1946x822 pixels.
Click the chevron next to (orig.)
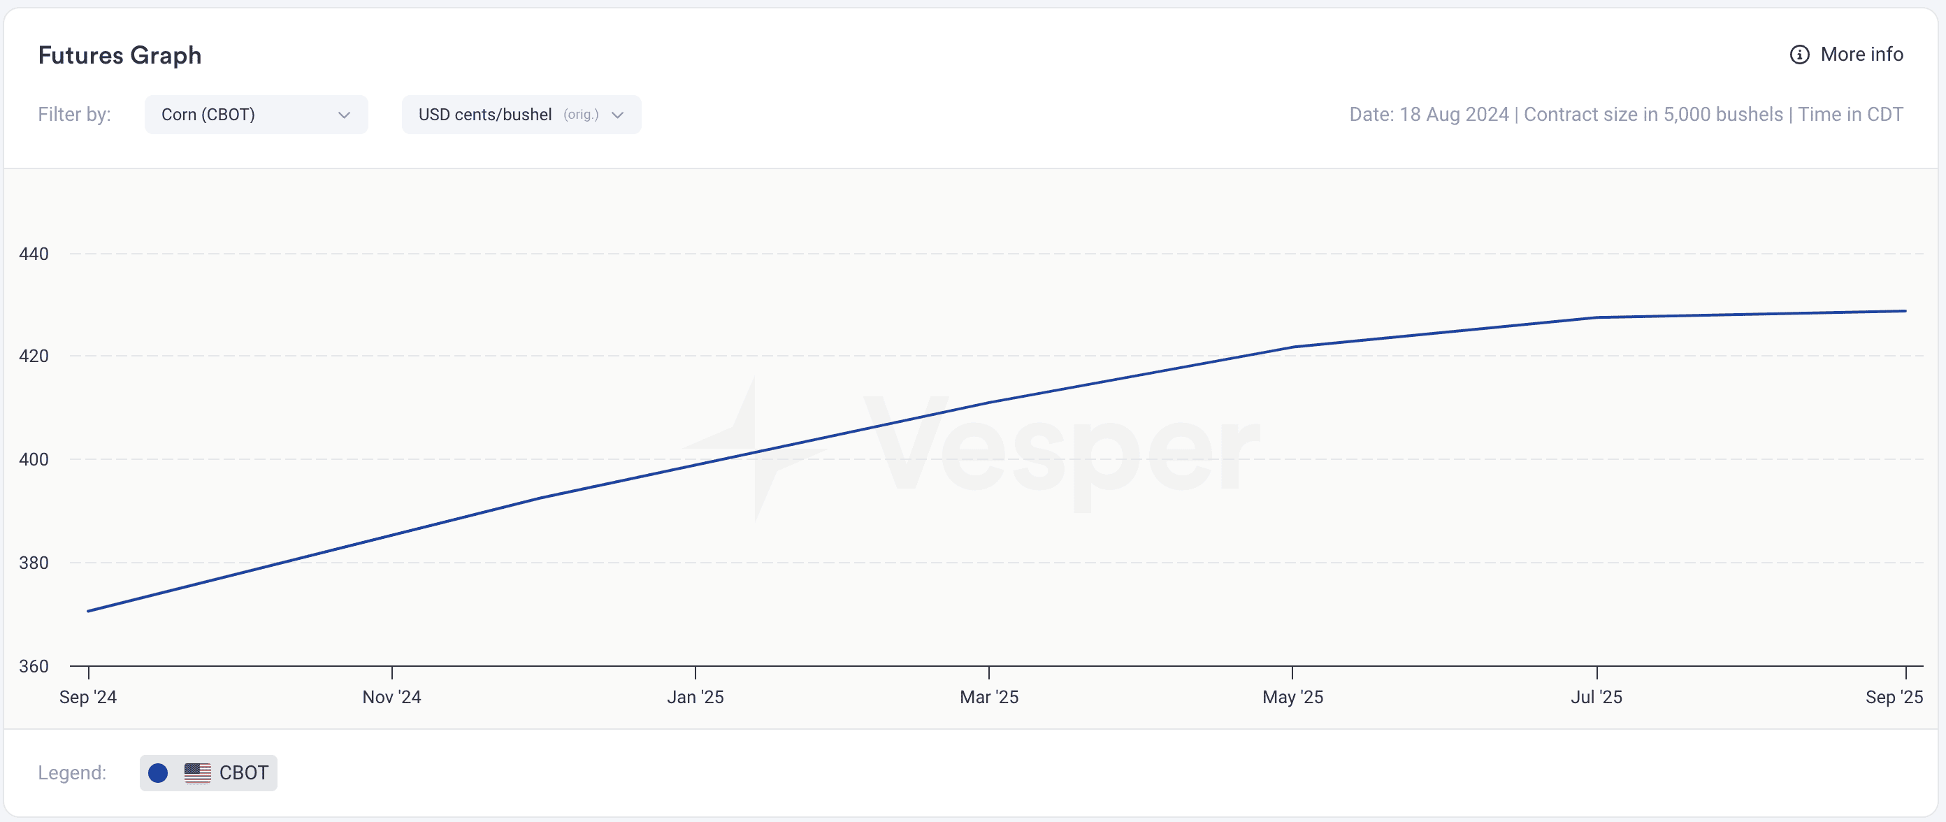(x=618, y=115)
